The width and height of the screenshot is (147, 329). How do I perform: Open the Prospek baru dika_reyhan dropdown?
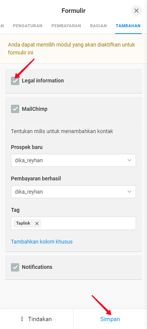point(73,160)
